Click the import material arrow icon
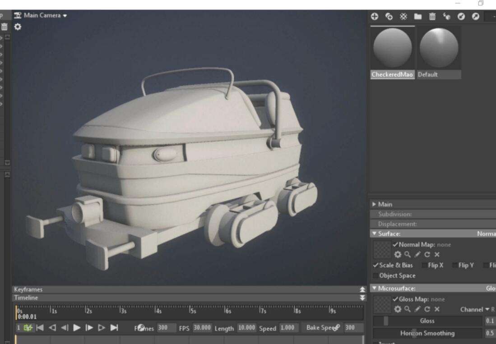 tap(461, 16)
